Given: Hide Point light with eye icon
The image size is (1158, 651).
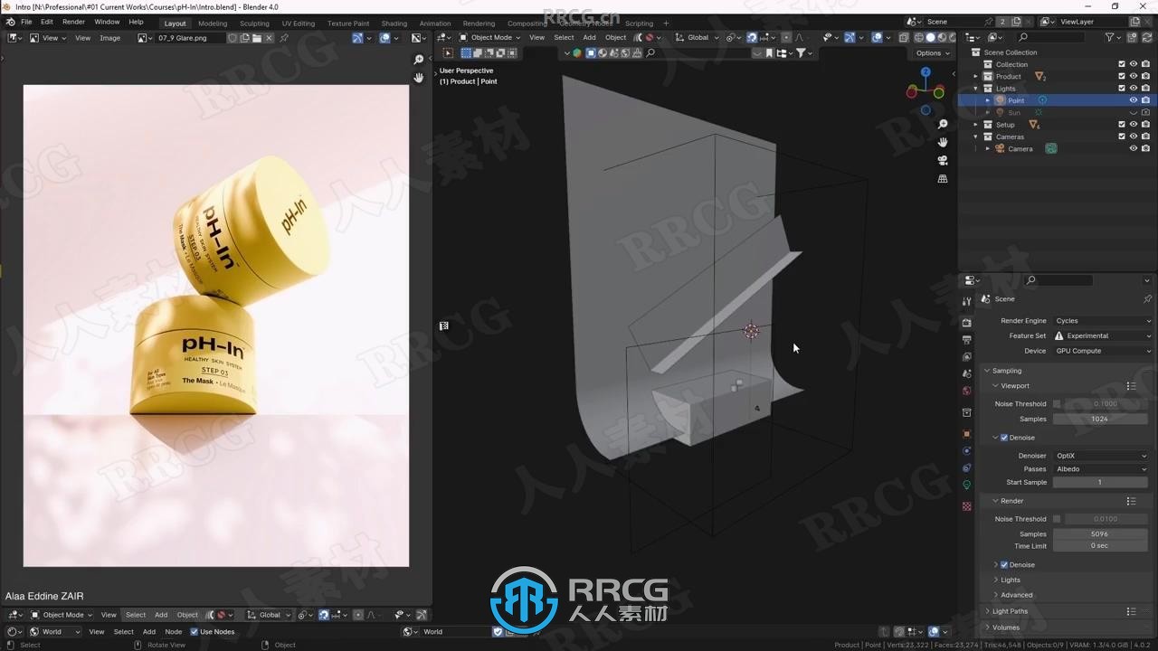Looking at the screenshot, I should 1134,100.
